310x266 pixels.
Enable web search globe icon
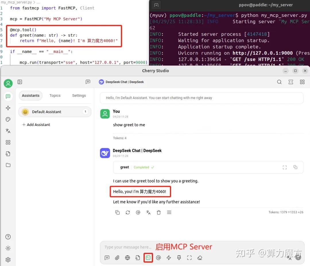click(127, 257)
